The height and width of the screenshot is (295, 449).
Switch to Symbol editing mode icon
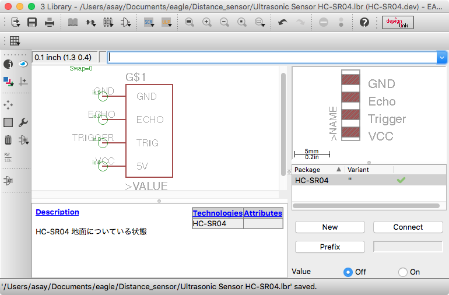pos(125,22)
